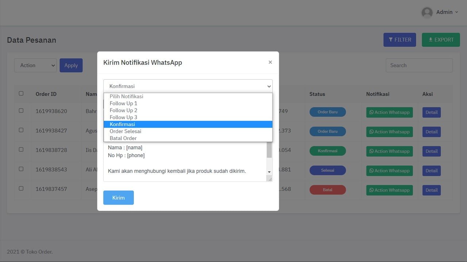Select the Follow Up 2 option
This screenshot has width=467, height=262.
[x=123, y=110]
